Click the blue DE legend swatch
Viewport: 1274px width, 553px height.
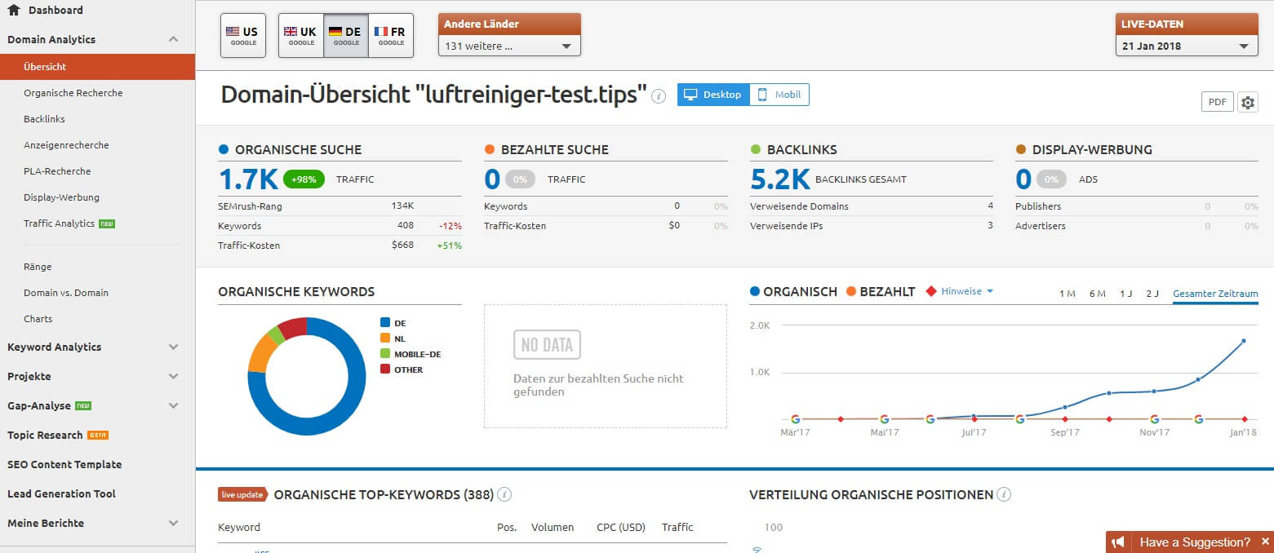(x=385, y=323)
